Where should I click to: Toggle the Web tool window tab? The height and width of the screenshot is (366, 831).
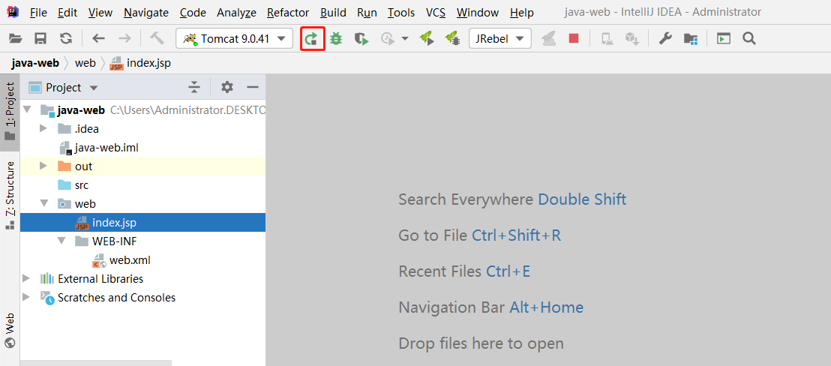click(x=10, y=330)
